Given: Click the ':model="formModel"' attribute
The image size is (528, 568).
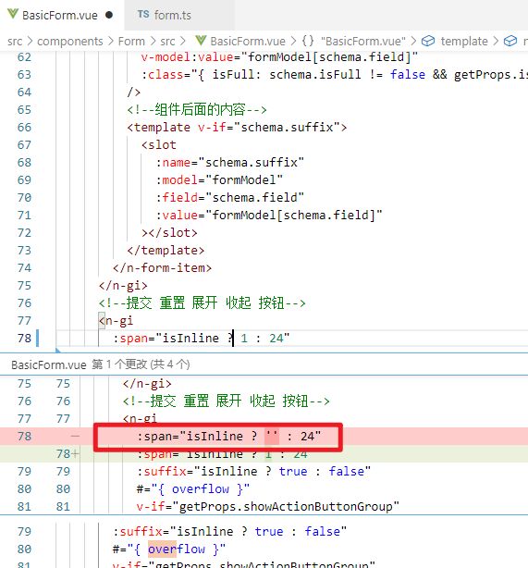Looking at the screenshot, I should (219, 180).
